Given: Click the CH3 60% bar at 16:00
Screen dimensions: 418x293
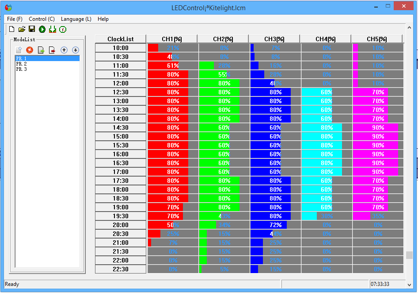Looking at the screenshot, I should point(275,154).
